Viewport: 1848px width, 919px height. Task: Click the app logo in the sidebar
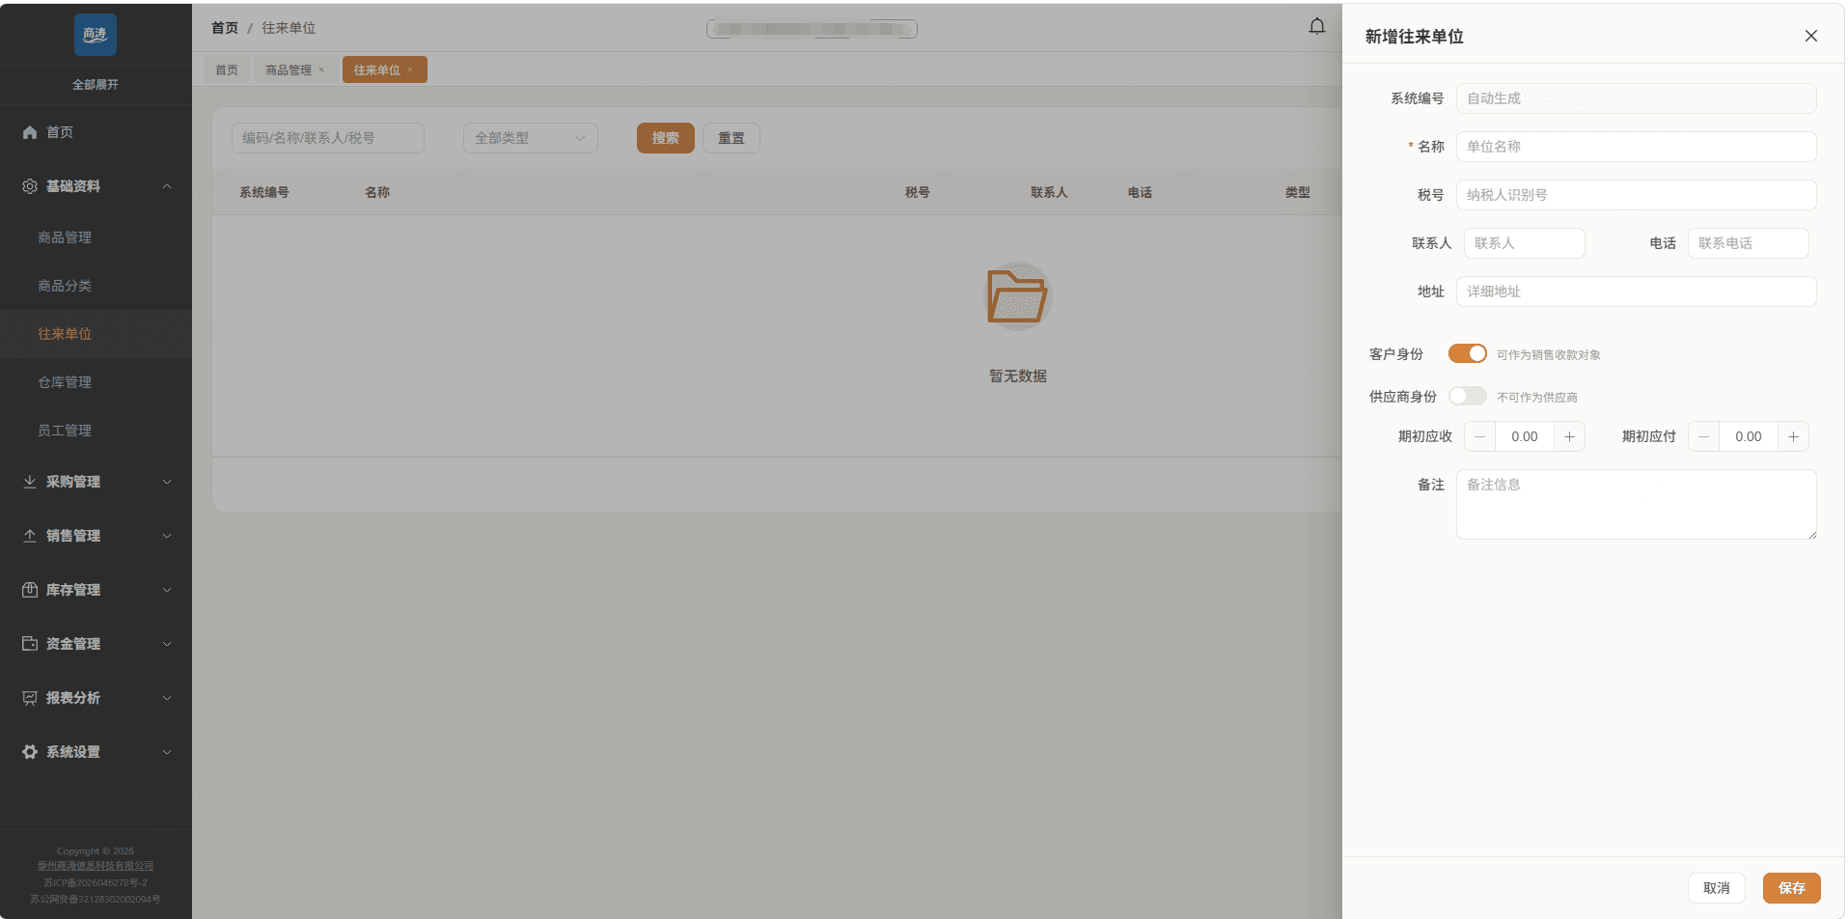tap(96, 35)
